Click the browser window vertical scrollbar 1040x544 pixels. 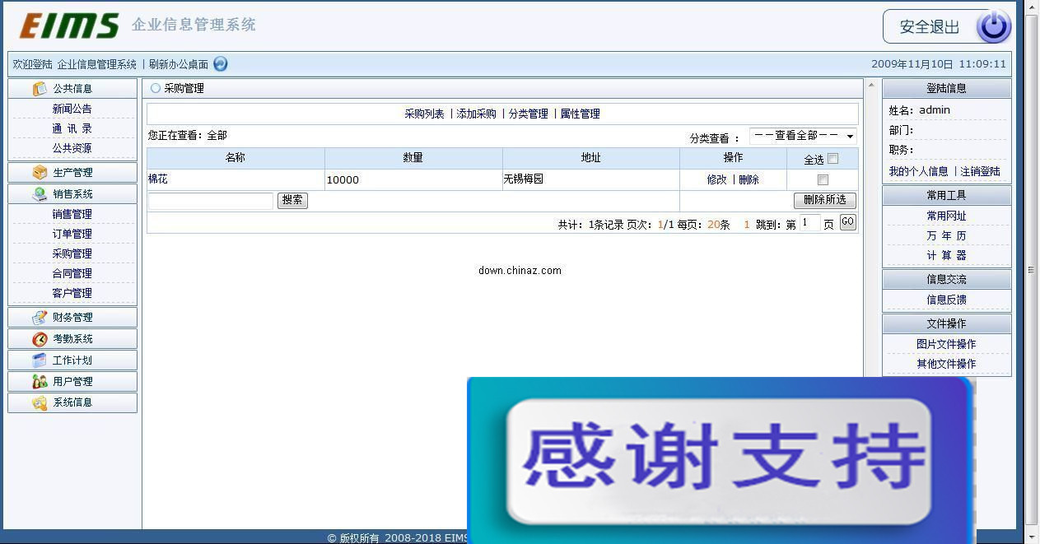click(1031, 269)
